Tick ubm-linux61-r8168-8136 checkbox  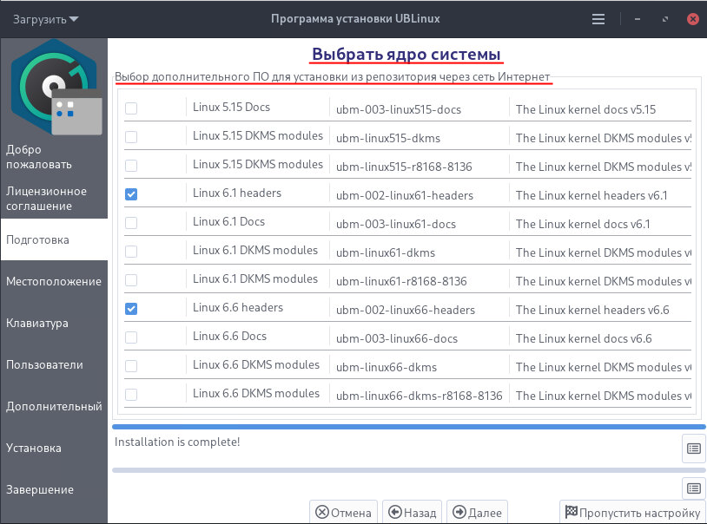(131, 280)
